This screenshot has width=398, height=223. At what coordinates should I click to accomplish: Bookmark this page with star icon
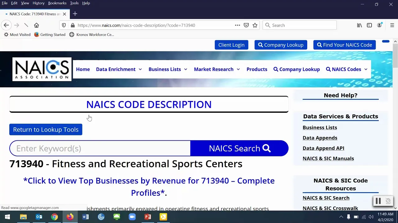click(255, 25)
